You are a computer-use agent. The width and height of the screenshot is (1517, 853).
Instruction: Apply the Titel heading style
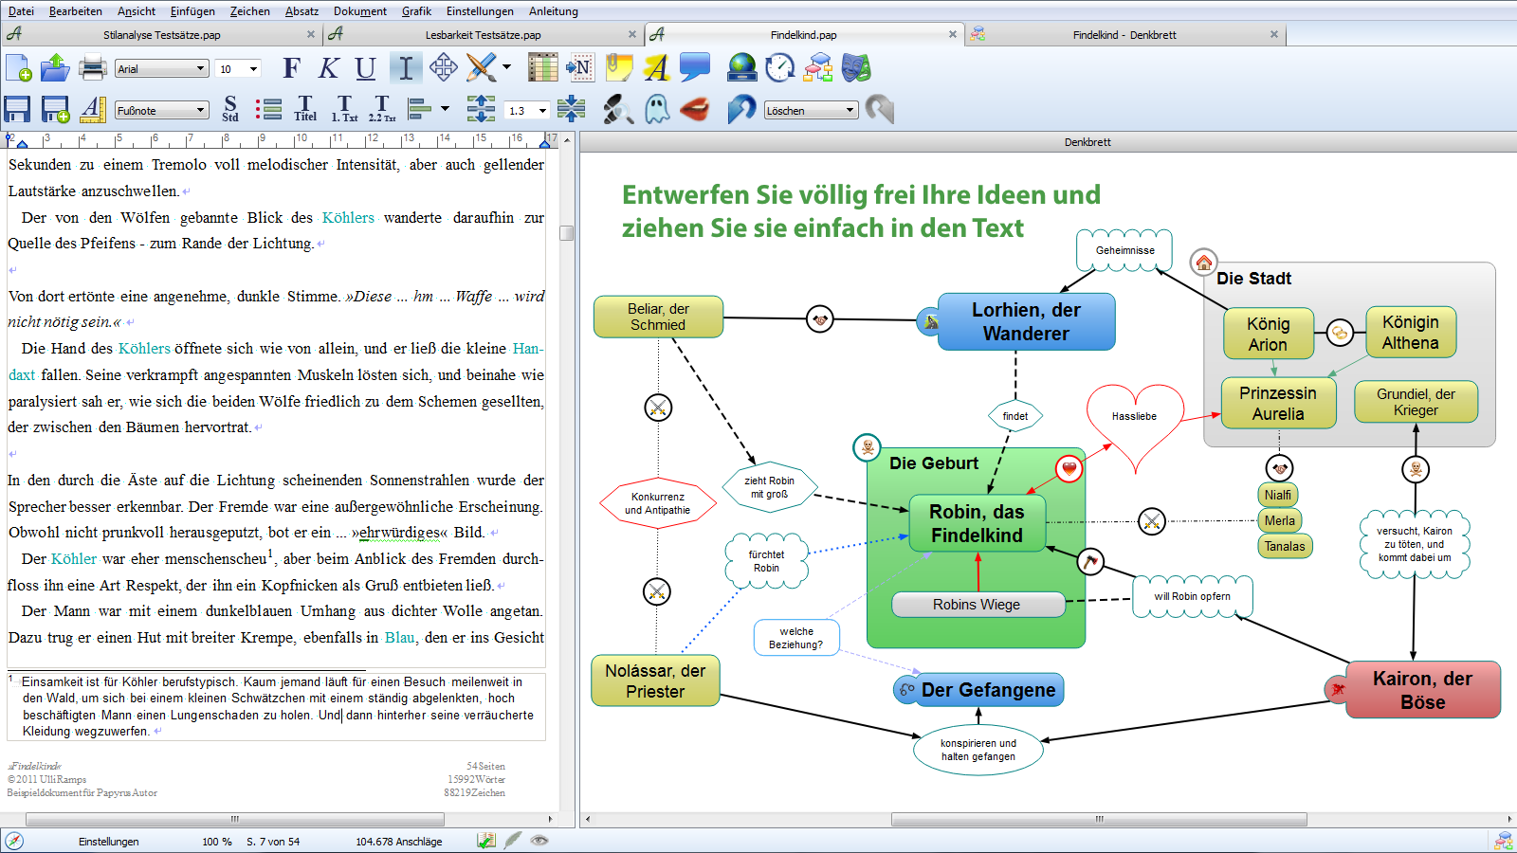click(305, 110)
